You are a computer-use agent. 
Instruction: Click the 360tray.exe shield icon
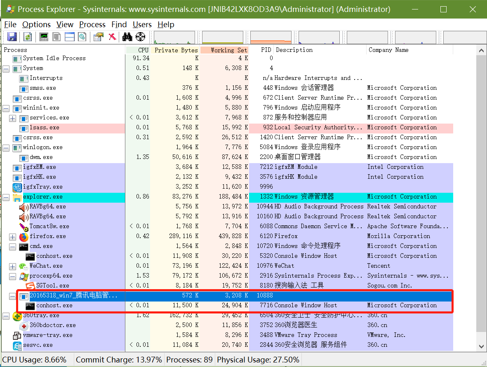tap(17, 316)
